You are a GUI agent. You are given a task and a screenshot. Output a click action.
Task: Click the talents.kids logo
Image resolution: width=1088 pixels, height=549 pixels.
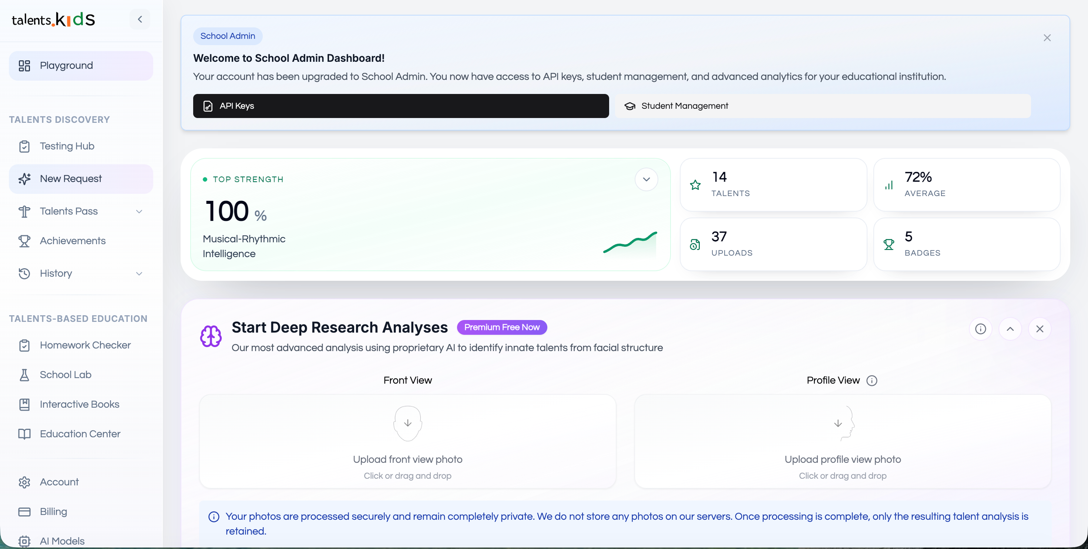pos(53,19)
